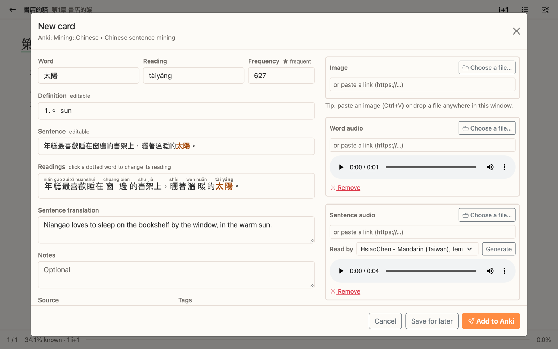Focus the Frequency field 627

click(x=281, y=76)
